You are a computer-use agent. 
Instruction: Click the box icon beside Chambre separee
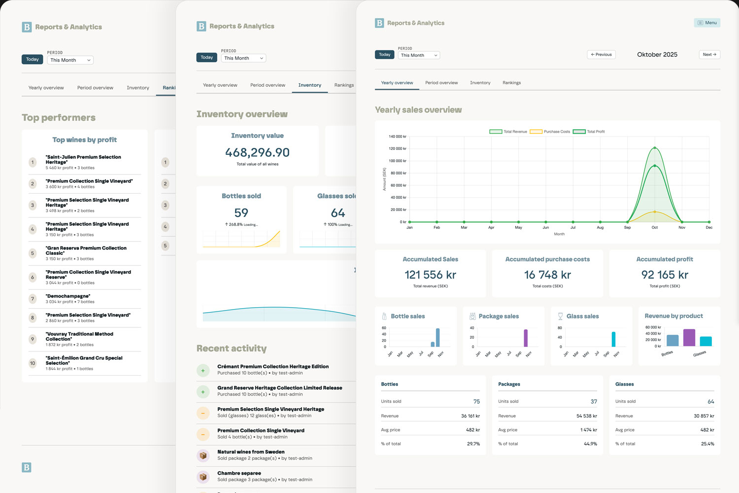[x=203, y=477]
